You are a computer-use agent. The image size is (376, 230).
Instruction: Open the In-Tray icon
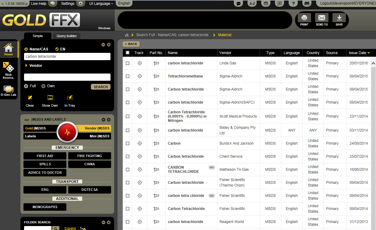point(70,98)
